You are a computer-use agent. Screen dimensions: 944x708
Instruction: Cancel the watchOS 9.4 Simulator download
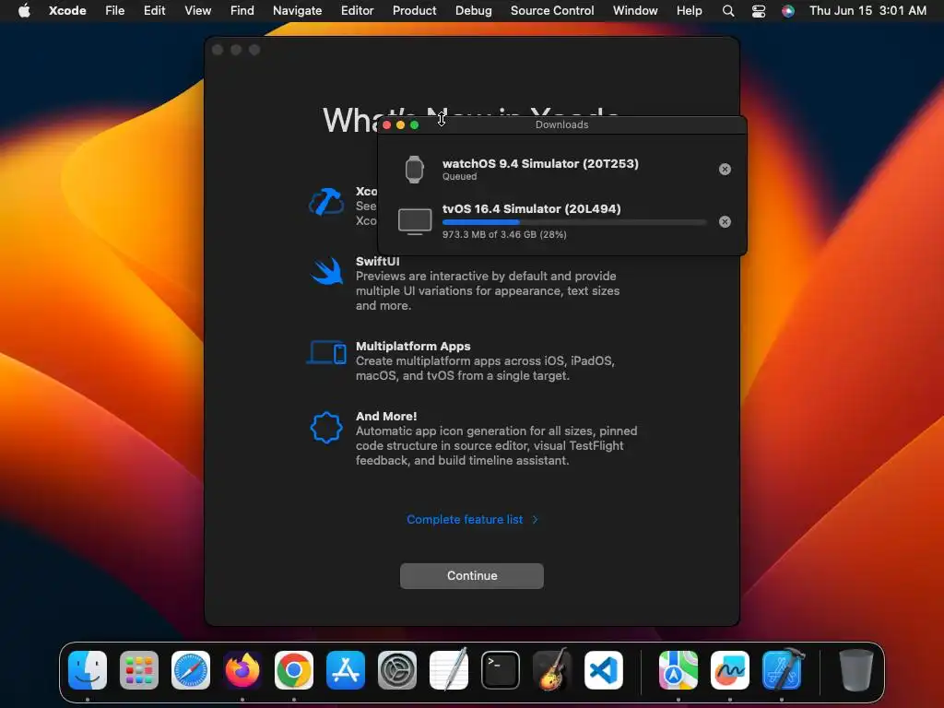click(725, 170)
